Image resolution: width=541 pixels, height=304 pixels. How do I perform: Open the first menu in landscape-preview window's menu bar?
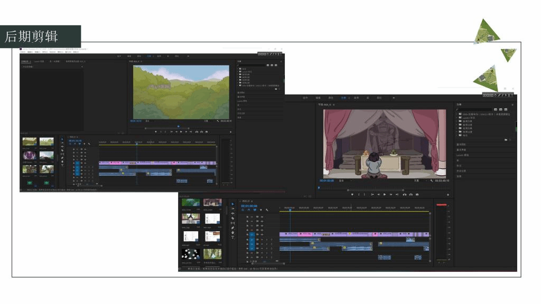pyautogui.click(x=23, y=52)
